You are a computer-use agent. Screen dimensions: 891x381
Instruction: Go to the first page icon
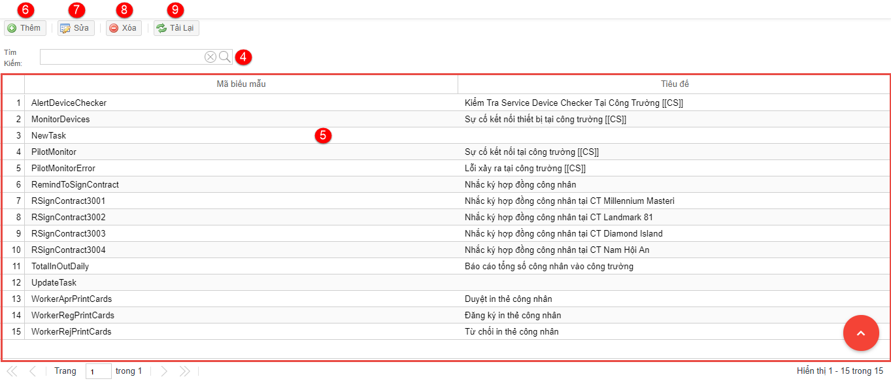point(12,371)
